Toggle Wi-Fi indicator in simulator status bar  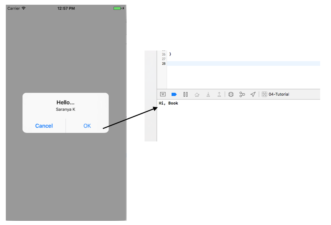pyautogui.click(x=23, y=7)
